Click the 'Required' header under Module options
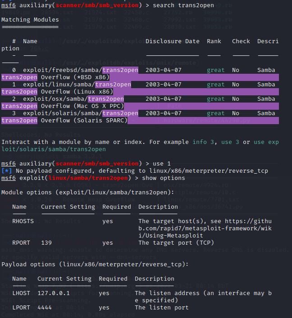 (117, 207)
